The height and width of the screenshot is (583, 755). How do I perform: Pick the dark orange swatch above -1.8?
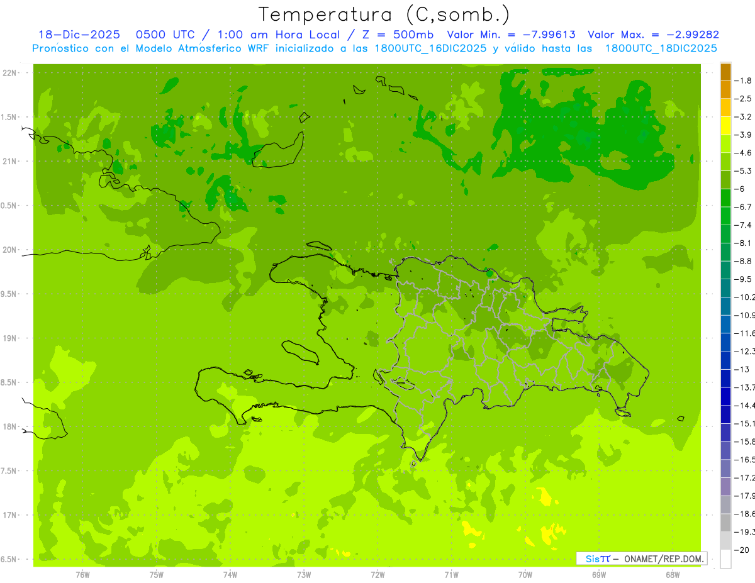(725, 72)
